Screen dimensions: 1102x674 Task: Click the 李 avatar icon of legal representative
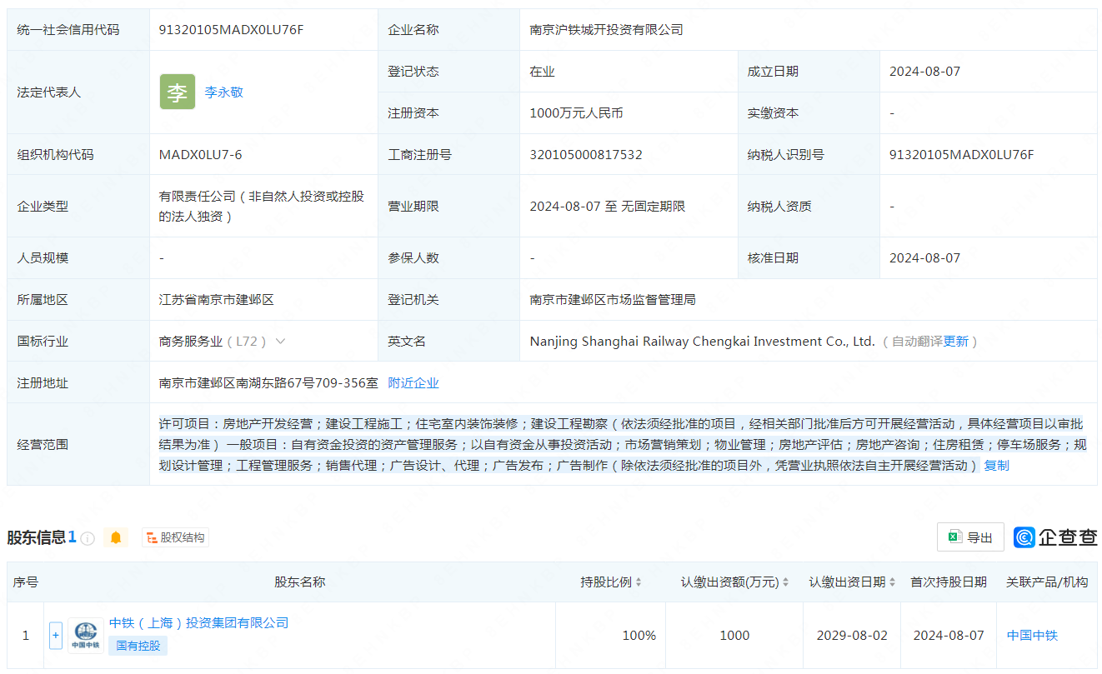point(178,92)
